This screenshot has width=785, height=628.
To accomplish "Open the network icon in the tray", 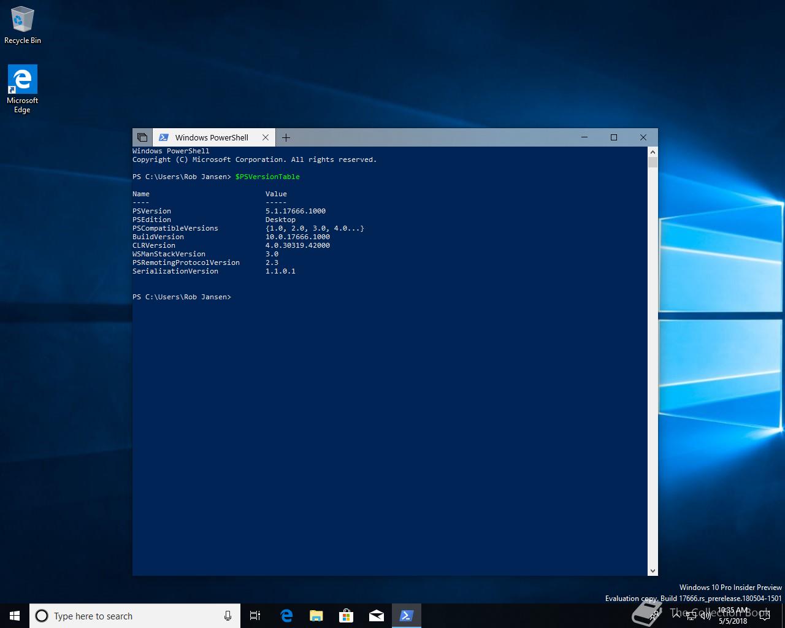I will tap(691, 616).
